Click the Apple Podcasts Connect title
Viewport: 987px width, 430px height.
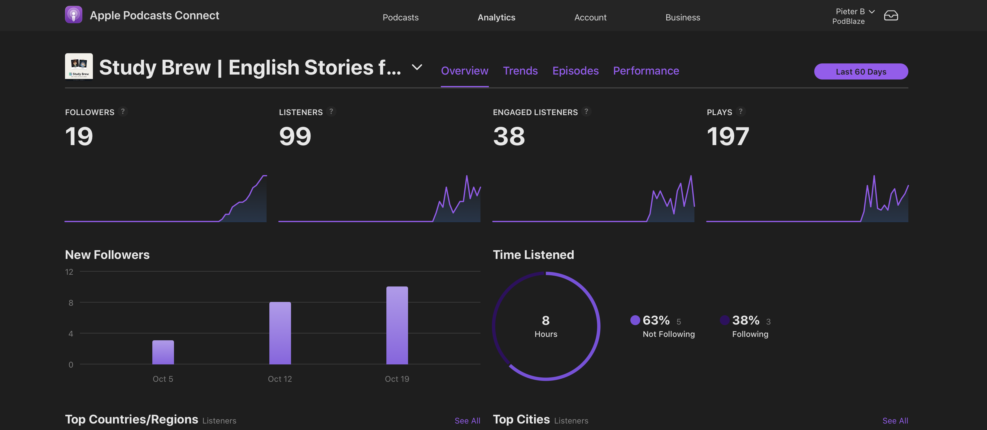pos(154,15)
